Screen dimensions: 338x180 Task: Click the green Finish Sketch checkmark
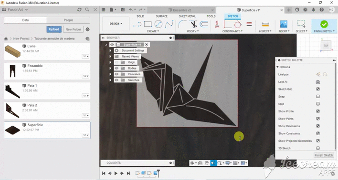tap(324, 24)
